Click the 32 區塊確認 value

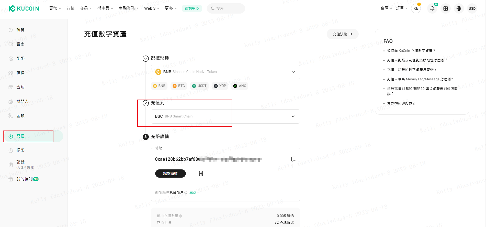(x=284, y=222)
